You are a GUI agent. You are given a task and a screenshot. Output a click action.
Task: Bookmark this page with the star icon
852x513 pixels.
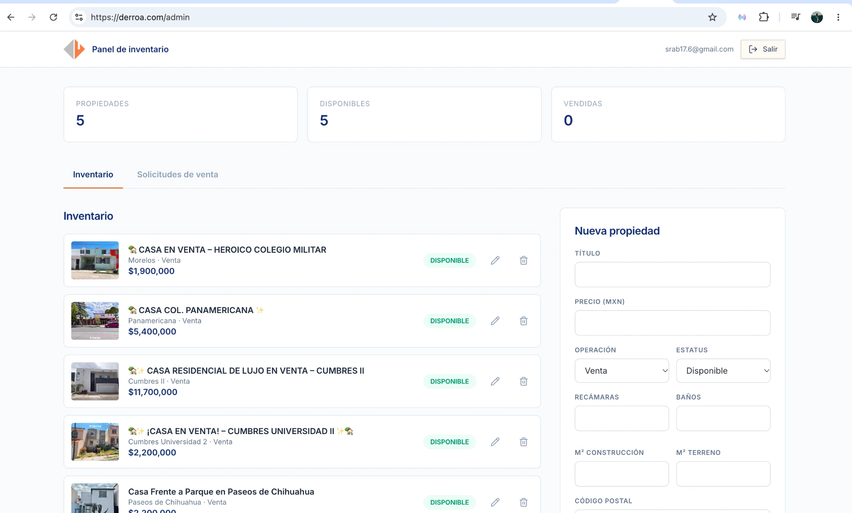712,17
